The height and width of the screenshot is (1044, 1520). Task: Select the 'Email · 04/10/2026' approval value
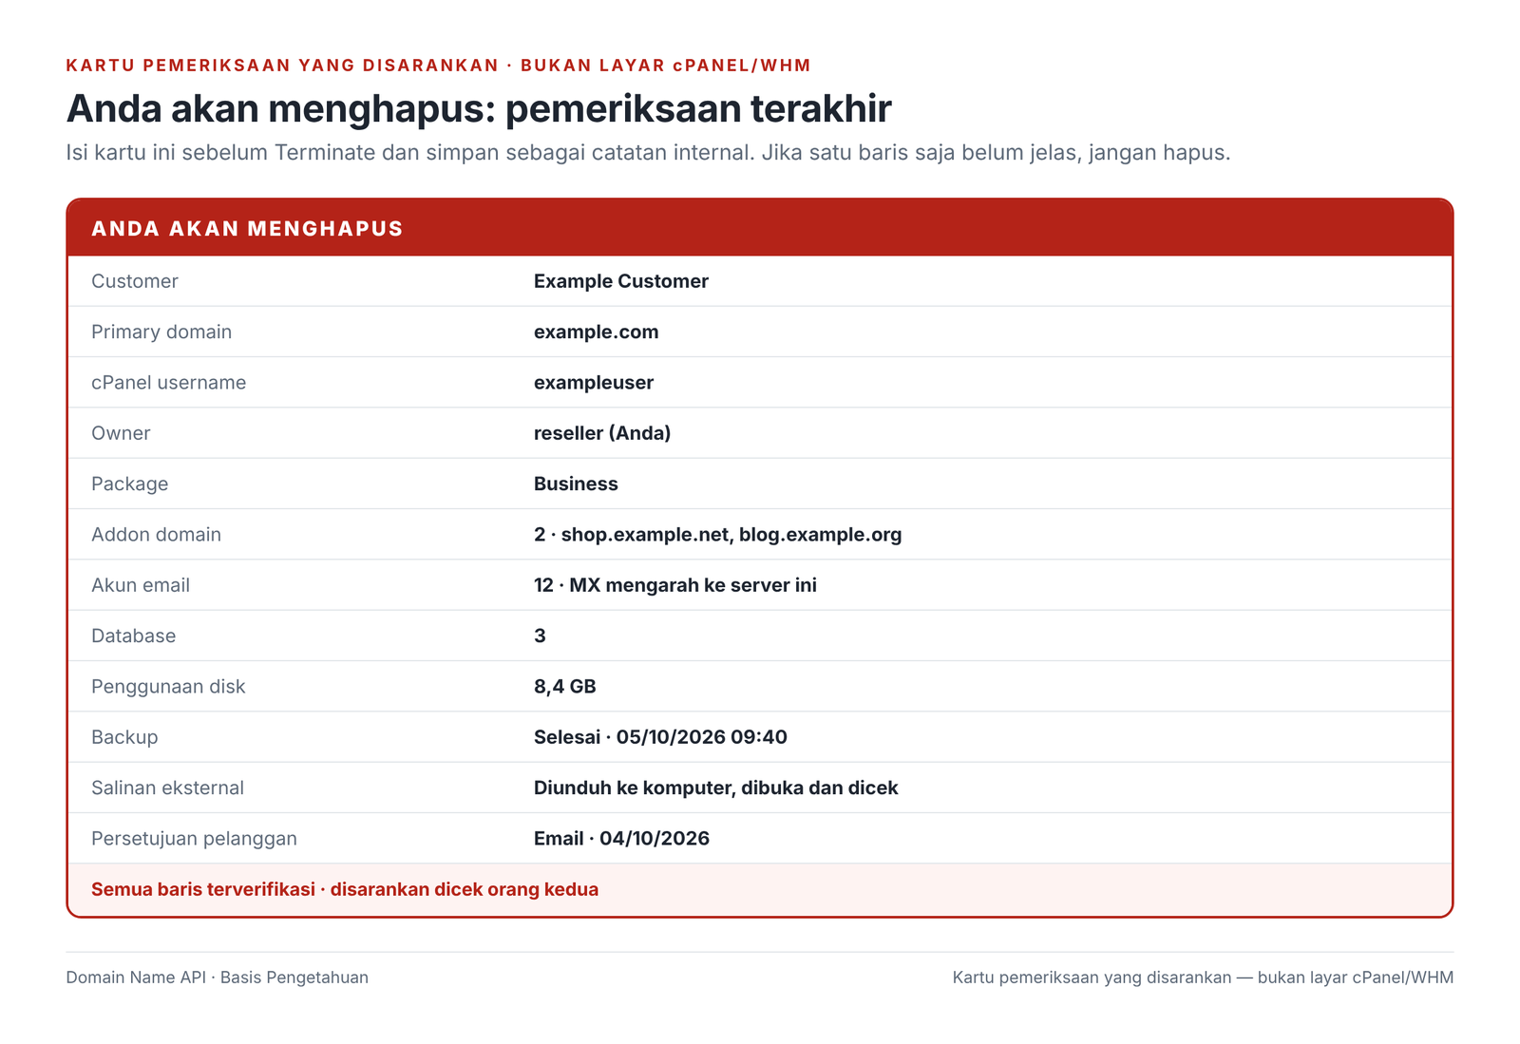click(x=621, y=838)
